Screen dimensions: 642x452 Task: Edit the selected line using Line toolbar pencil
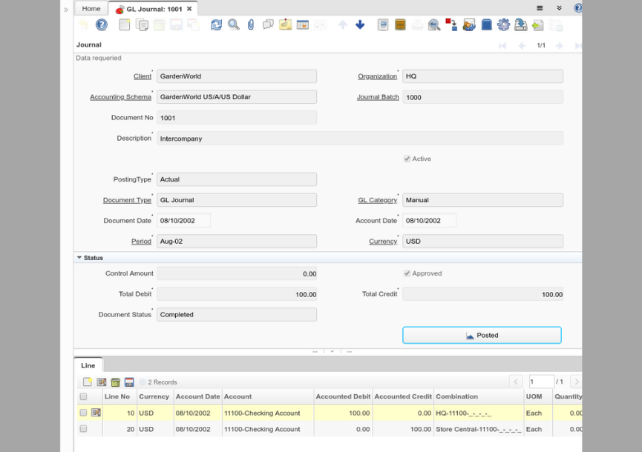point(102,382)
